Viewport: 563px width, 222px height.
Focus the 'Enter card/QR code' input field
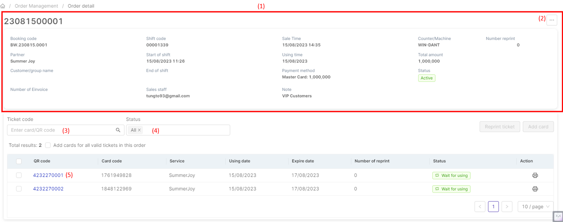pos(61,130)
